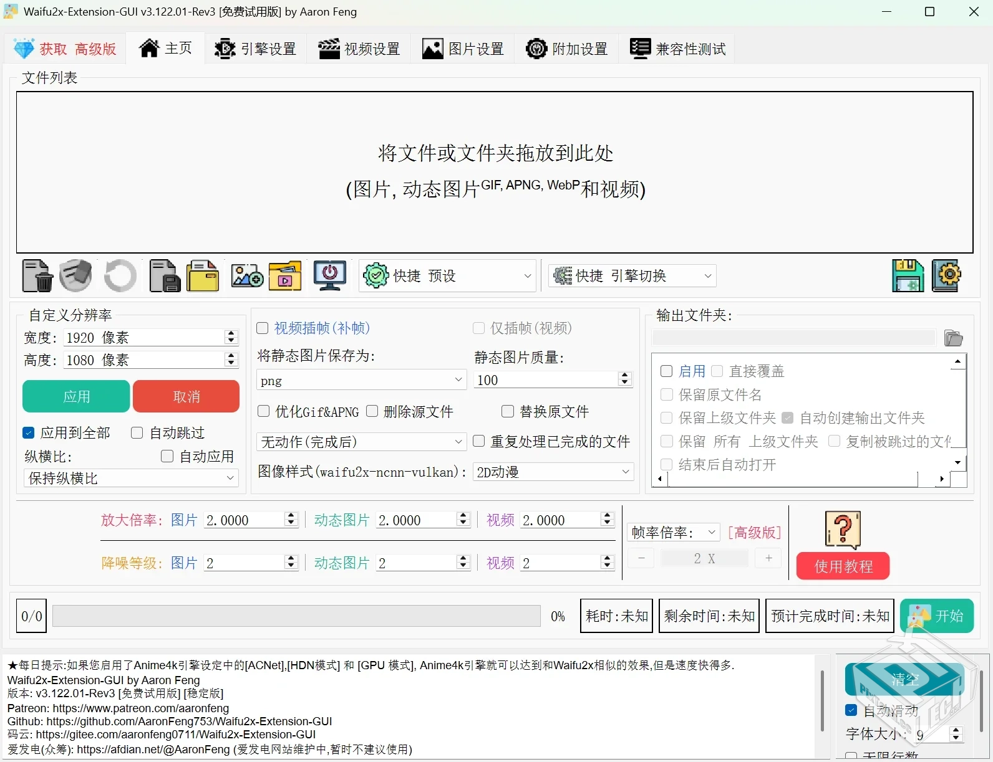The image size is (993, 762).
Task: Click the static image quality 100 field
Action: (553, 379)
